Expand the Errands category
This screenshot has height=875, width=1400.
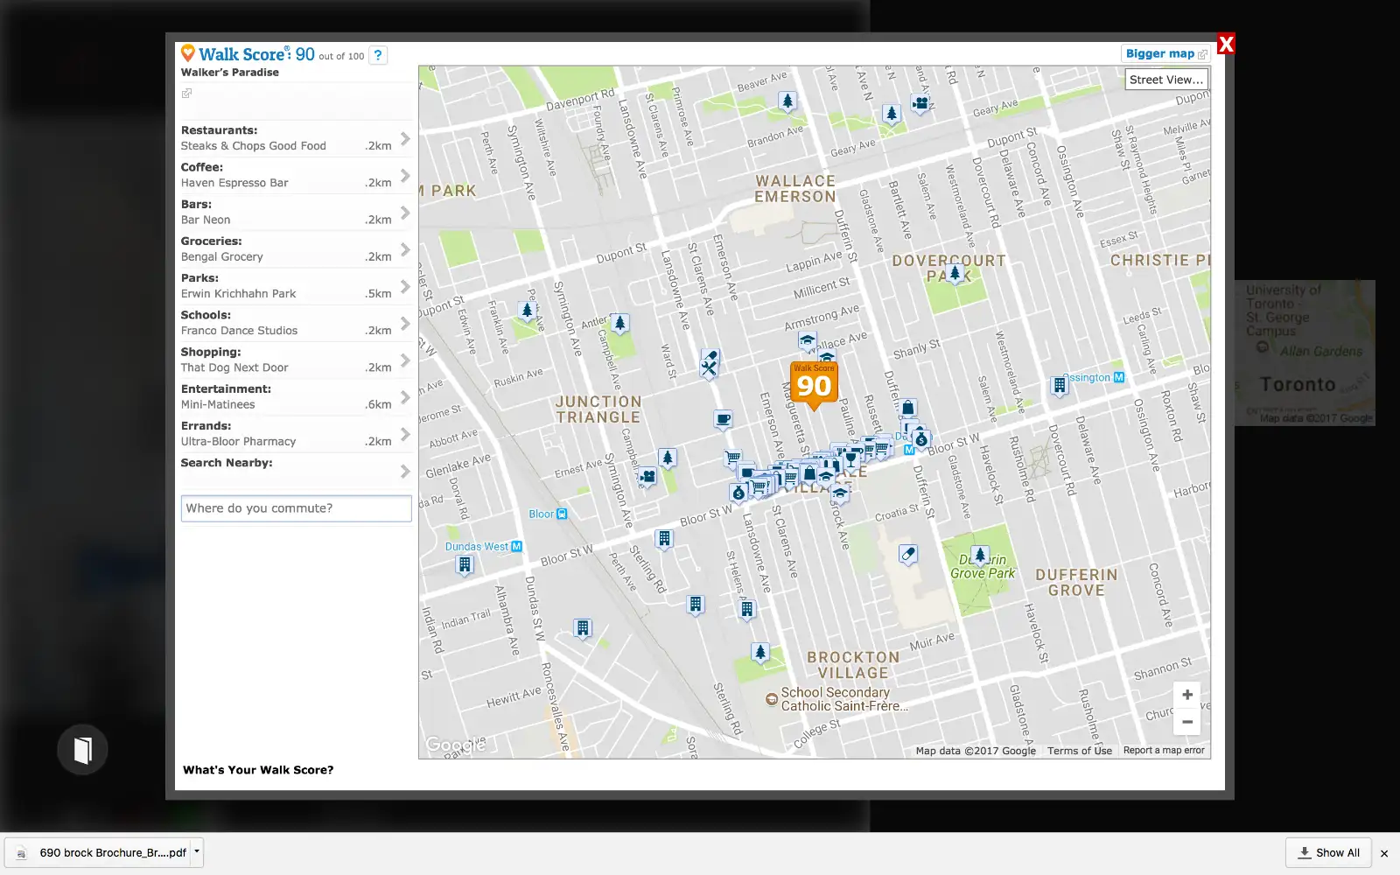coord(405,434)
